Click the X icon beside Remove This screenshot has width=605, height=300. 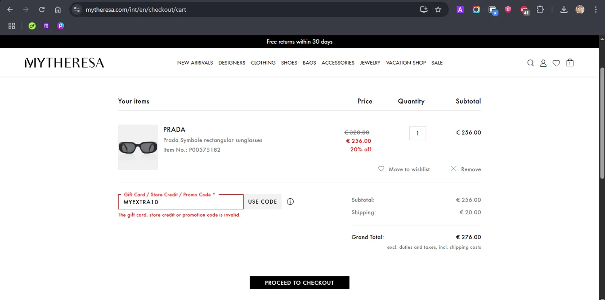(454, 169)
